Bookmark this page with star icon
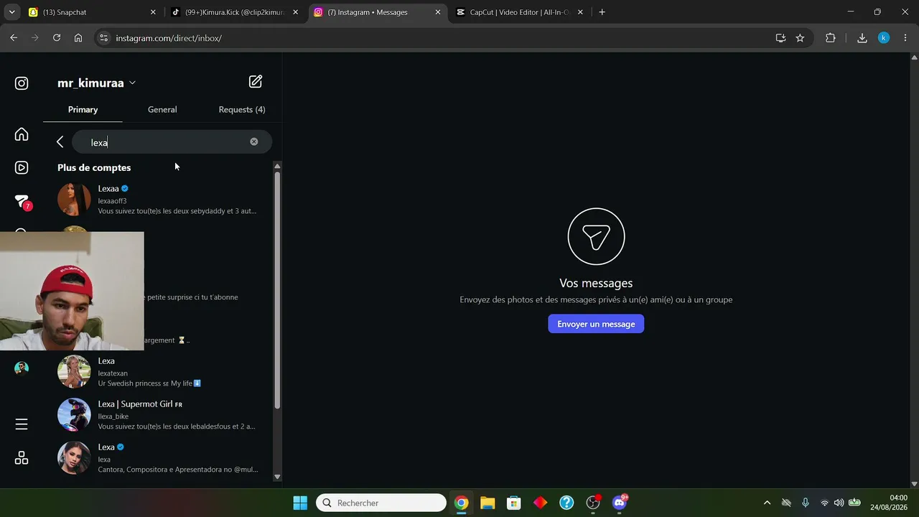This screenshot has height=517, width=919. click(800, 38)
